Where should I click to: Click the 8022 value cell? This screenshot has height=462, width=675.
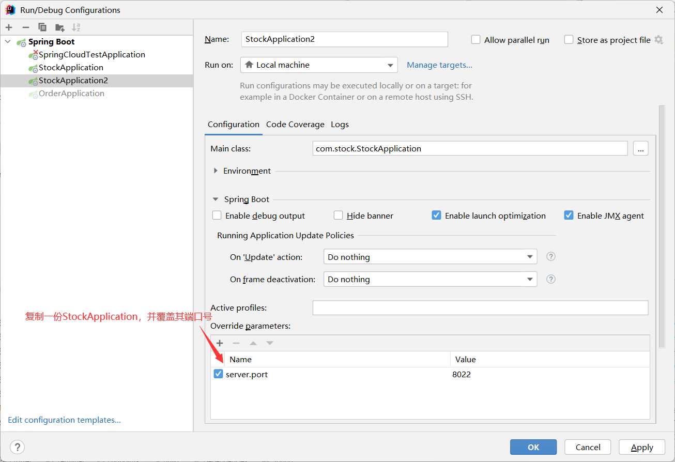[549, 375]
